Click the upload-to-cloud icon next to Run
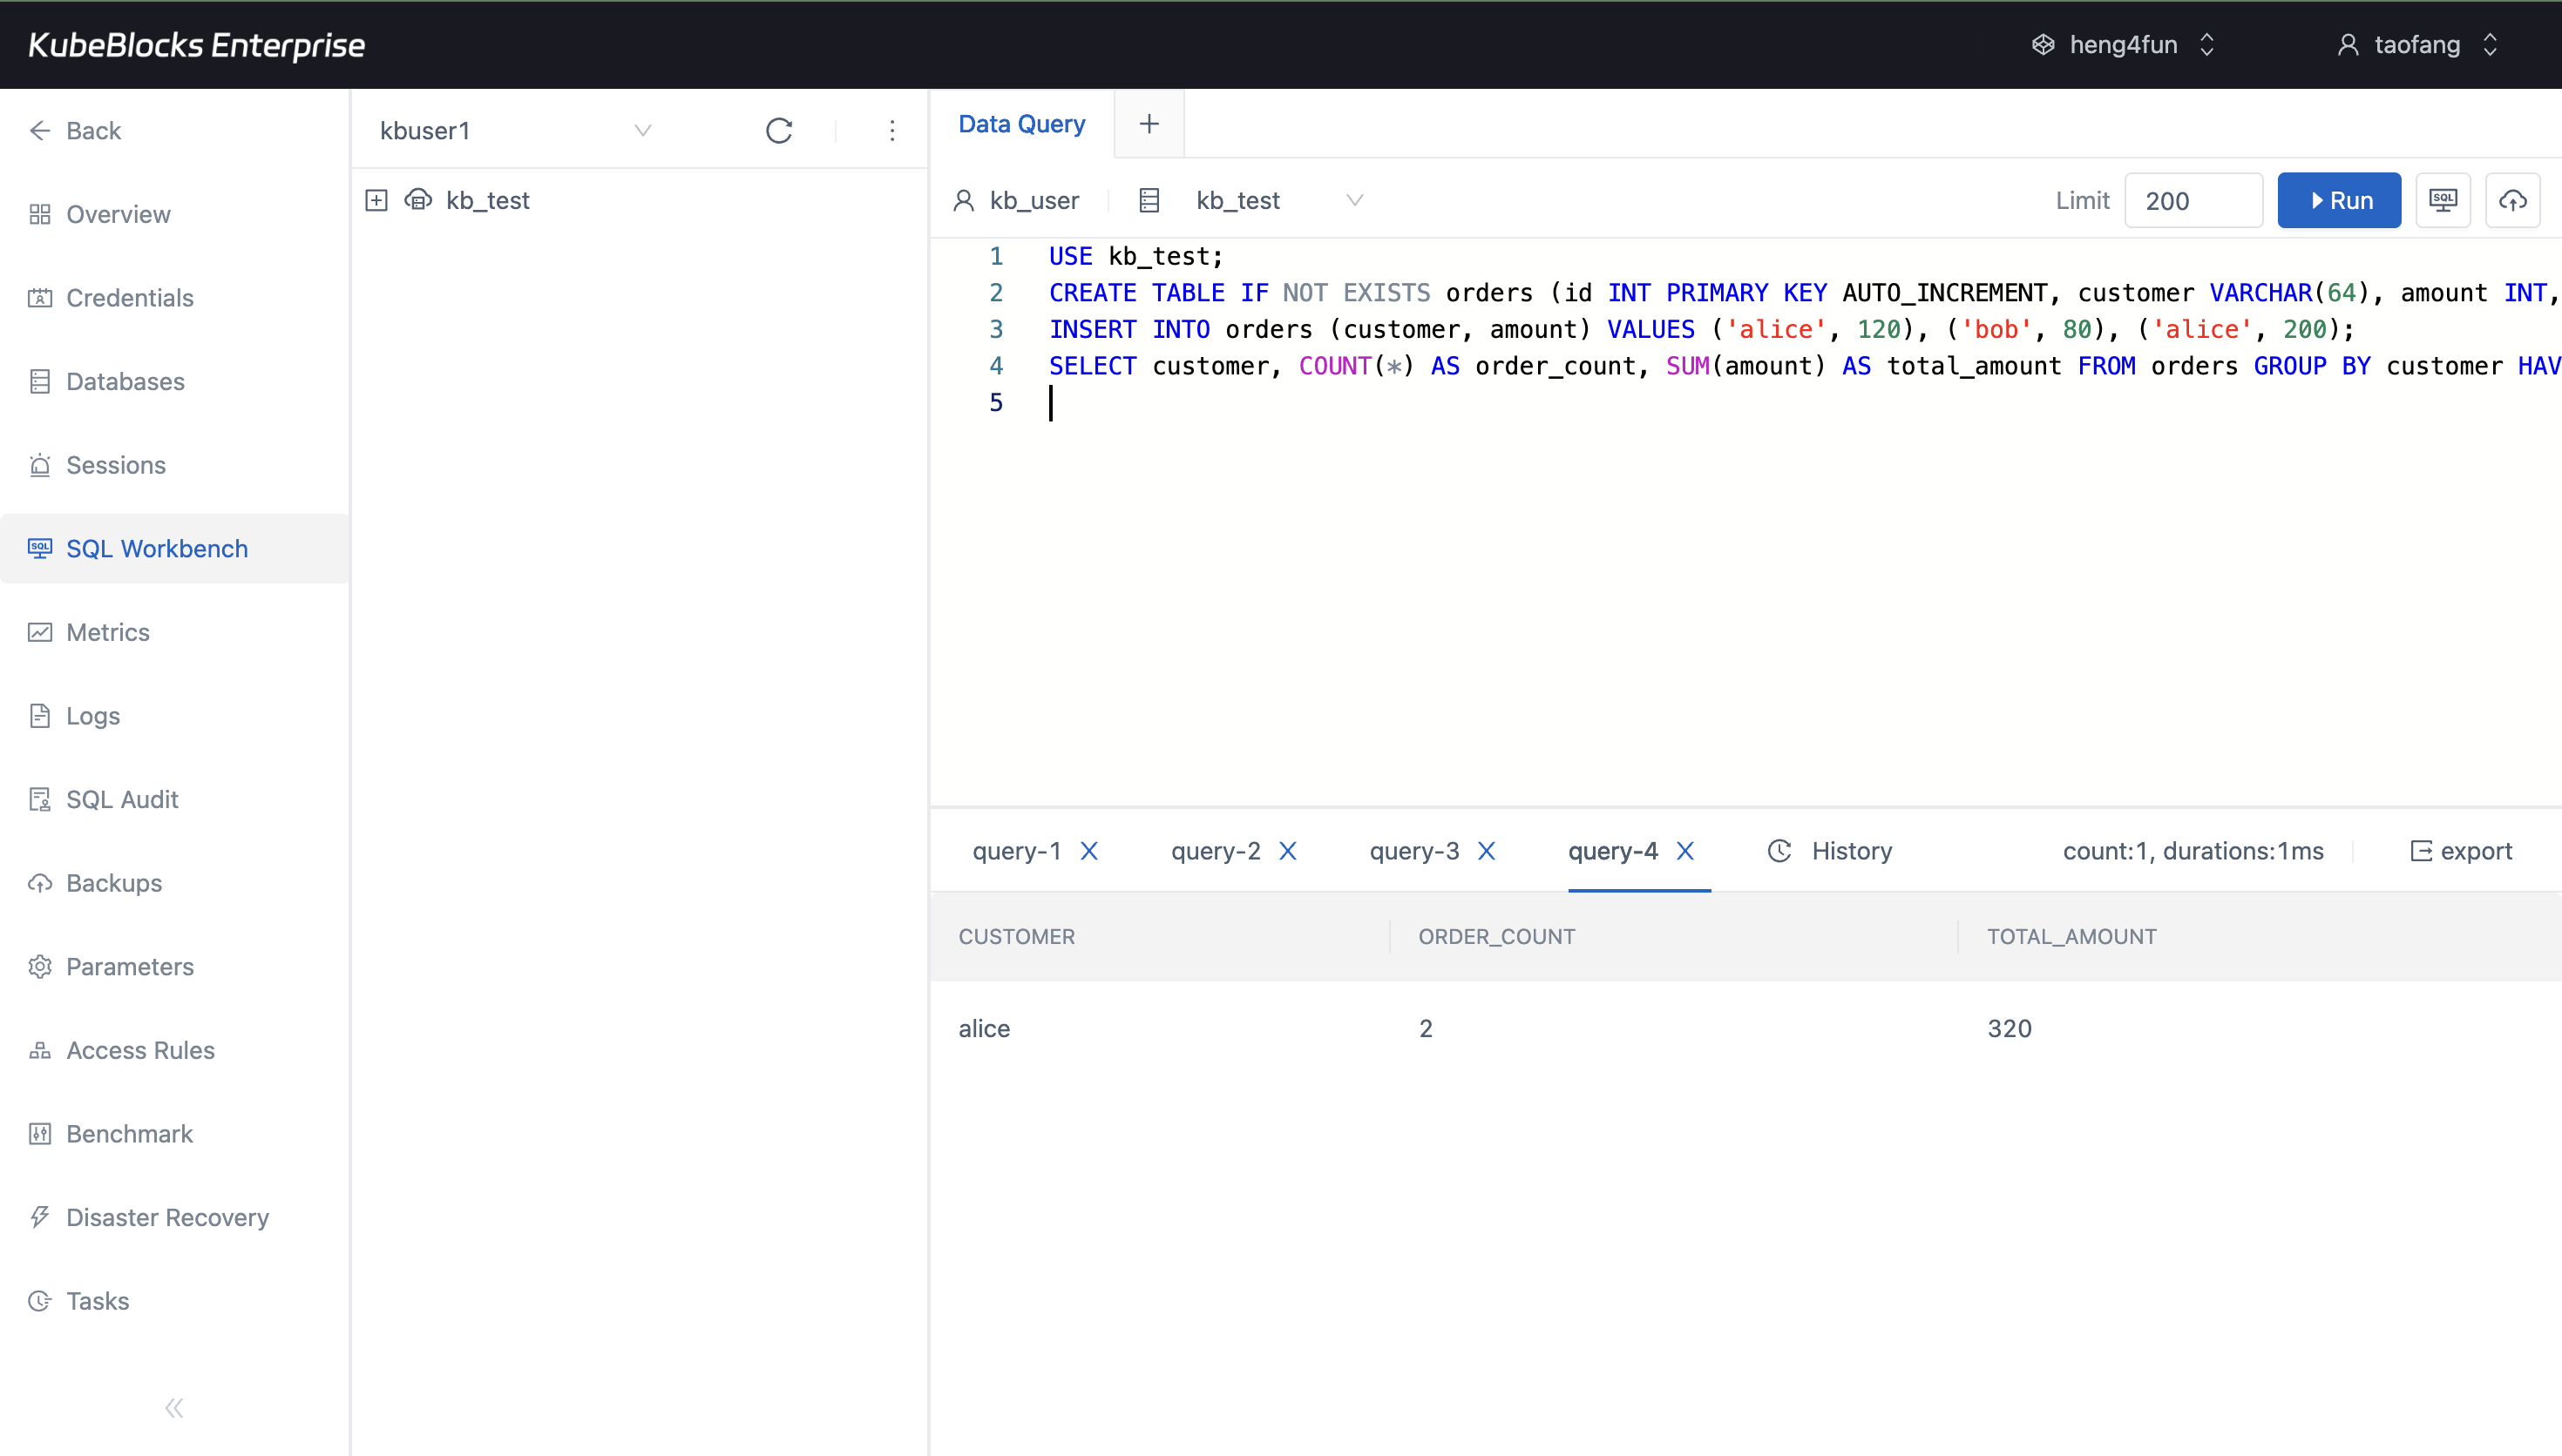2562x1456 pixels. point(2512,200)
